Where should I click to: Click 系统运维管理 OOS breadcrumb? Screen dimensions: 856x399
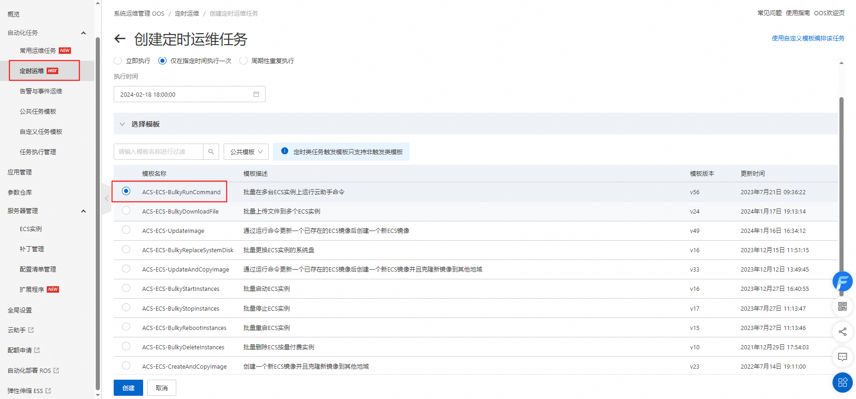[x=139, y=13]
